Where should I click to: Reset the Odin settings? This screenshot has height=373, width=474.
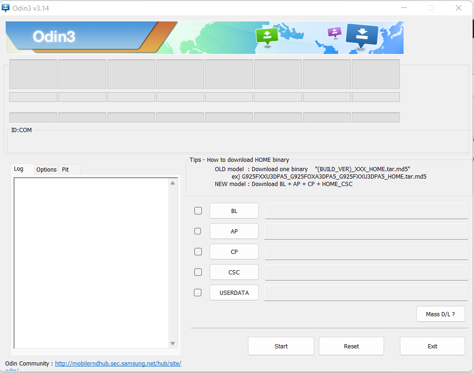351,346
